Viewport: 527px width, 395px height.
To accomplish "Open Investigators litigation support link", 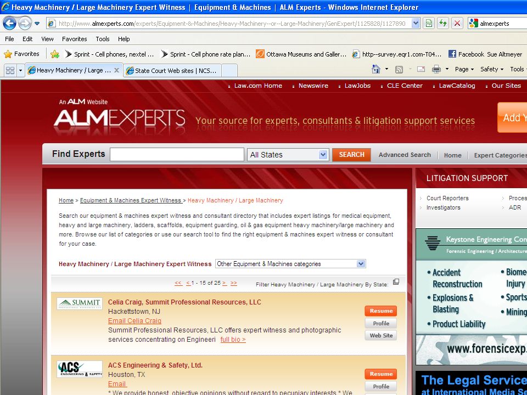I will pos(444,207).
